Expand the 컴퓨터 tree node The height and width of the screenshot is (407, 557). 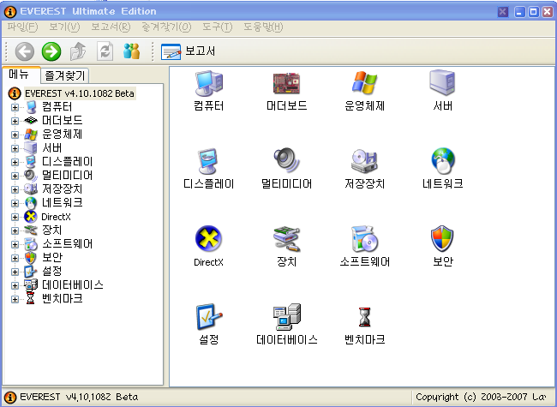coord(15,107)
